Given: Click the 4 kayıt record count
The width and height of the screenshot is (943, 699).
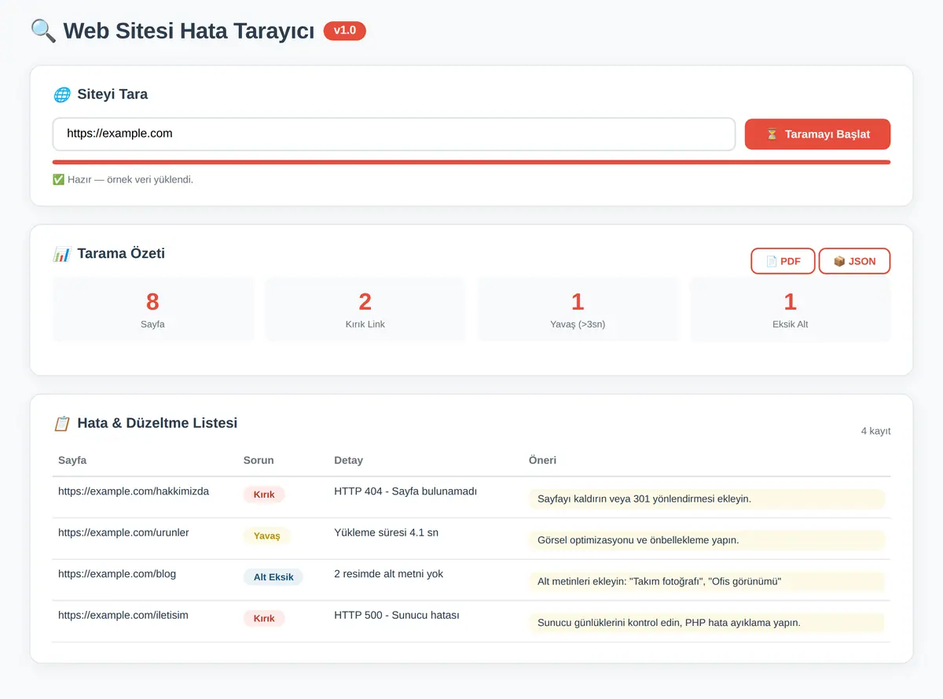Looking at the screenshot, I should [x=875, y=431].
